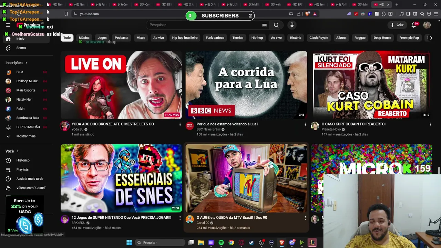Select the Funk carioca chip

215,38
